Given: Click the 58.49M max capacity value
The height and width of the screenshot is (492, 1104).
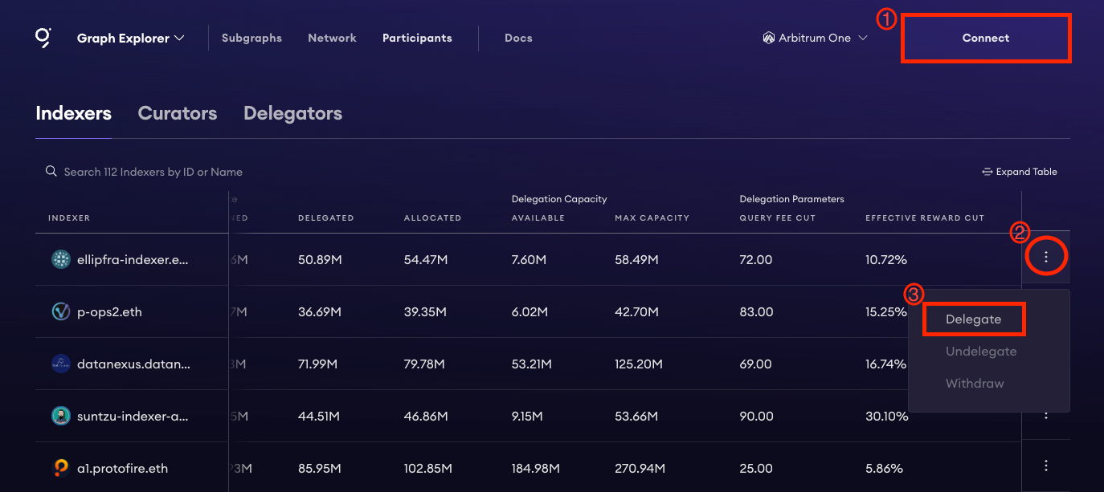Looking at the screenshot, I should (x=636, y=260).
